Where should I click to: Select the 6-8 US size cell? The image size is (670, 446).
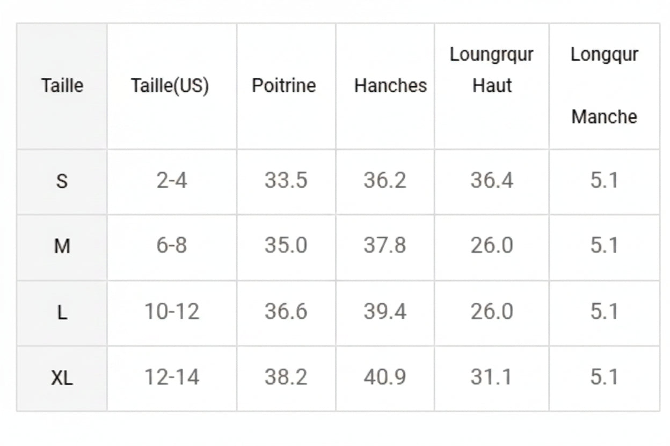click(171, 247)
